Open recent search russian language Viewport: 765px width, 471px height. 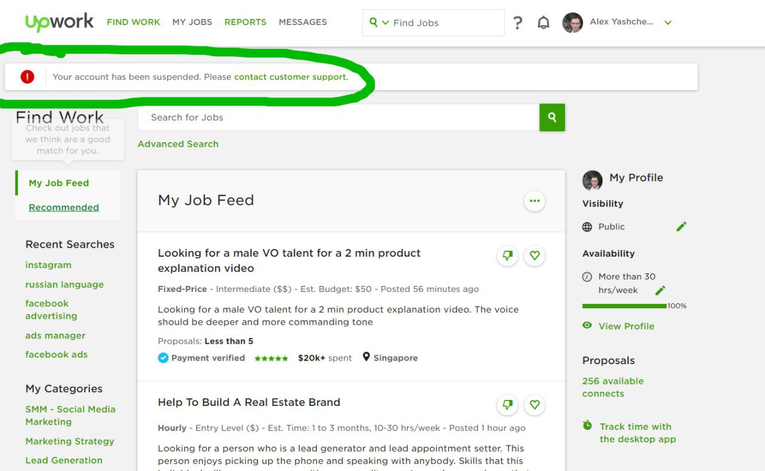pos(65,285)
